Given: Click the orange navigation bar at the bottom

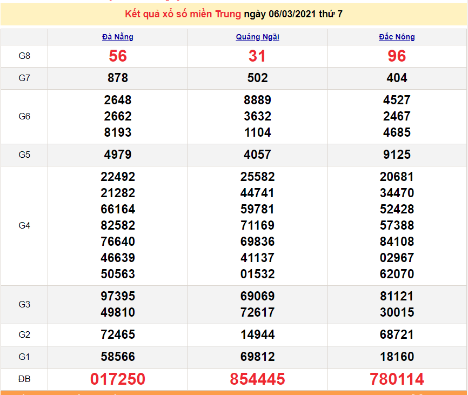Looking at the screenshot, I should pos(234,393).
